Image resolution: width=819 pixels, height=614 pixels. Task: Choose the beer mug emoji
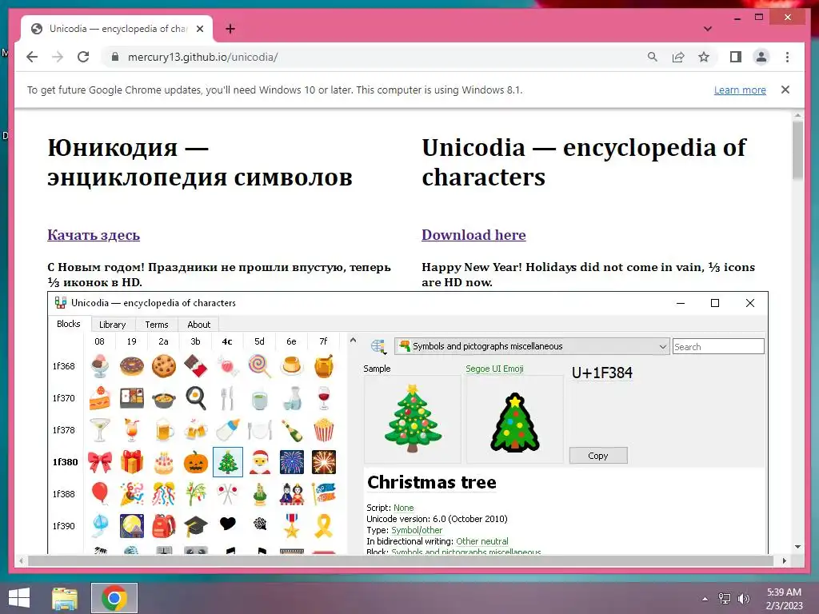[163, 430]
